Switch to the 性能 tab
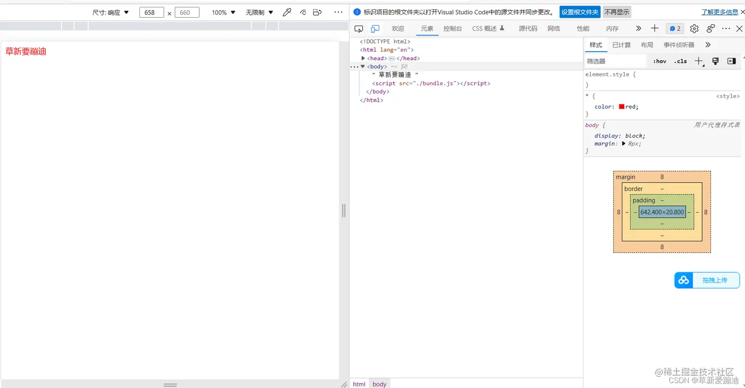 coord(583,29)
